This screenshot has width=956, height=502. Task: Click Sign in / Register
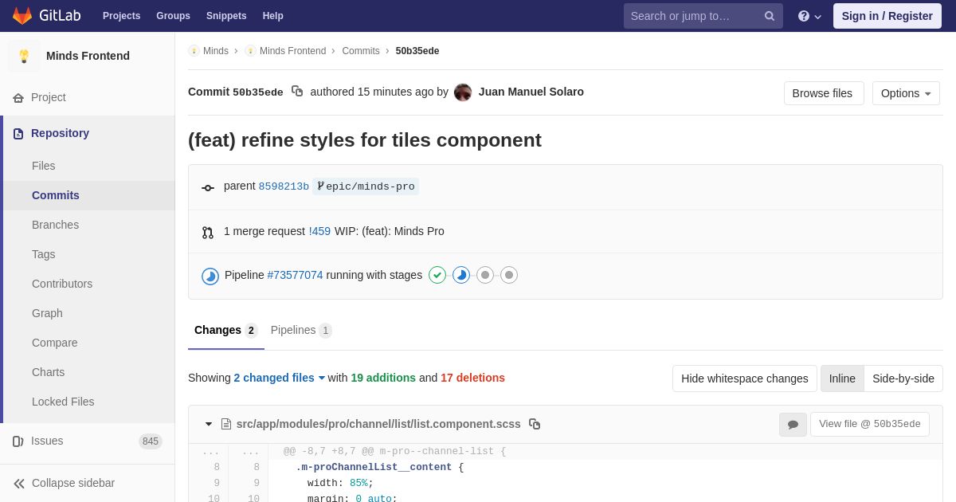(x=887, y=16)
